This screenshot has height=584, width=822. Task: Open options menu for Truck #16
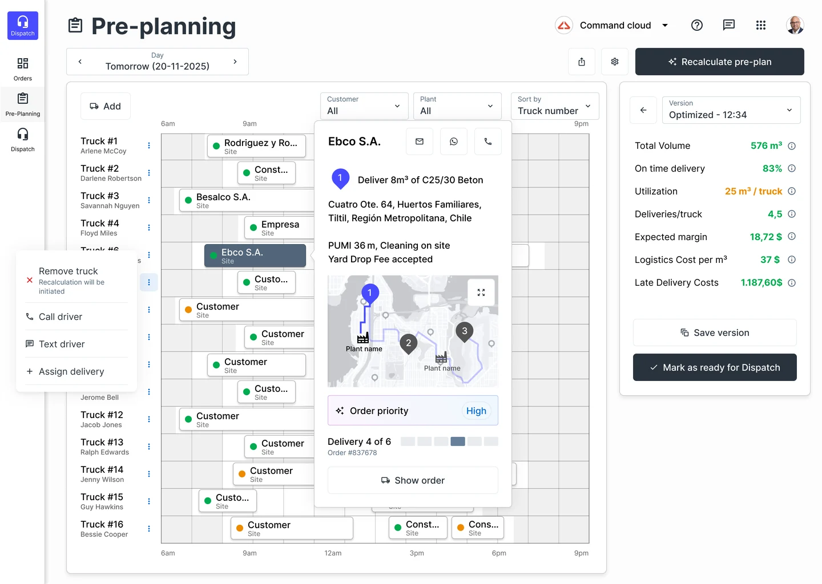point(149,529)
